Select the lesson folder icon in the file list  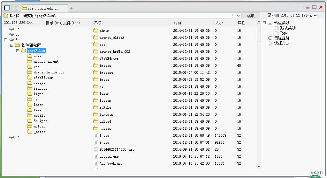point(96,100)
